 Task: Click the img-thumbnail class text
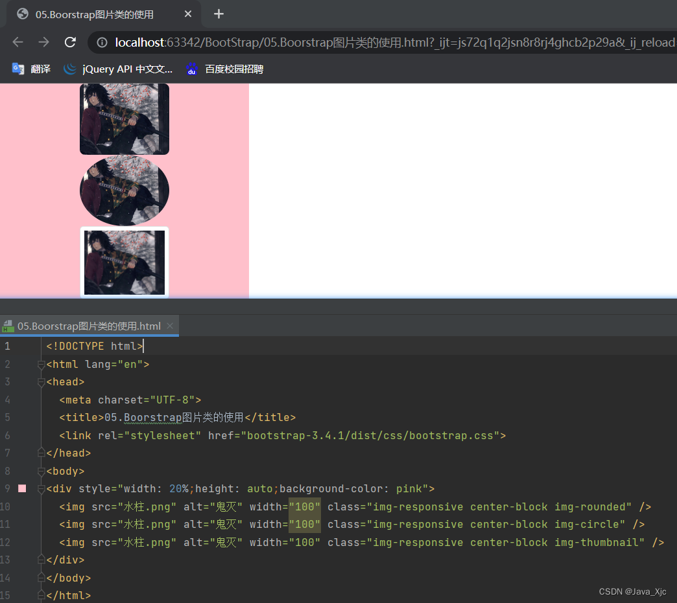point(596,542)
